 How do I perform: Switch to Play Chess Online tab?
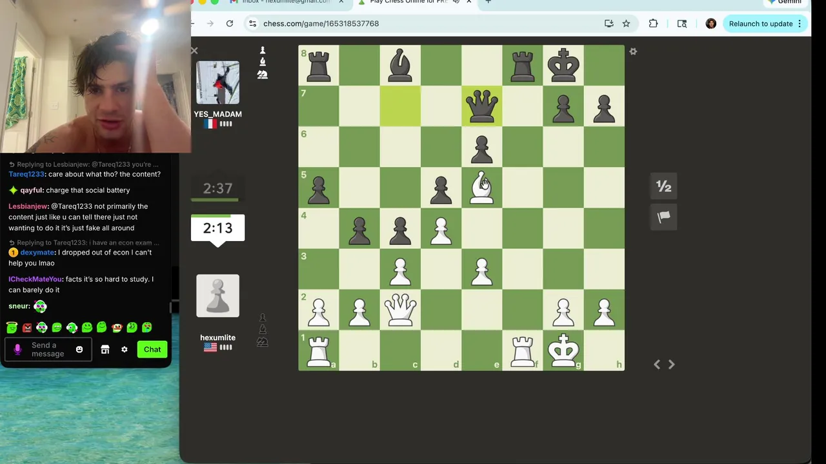[413, 3]
